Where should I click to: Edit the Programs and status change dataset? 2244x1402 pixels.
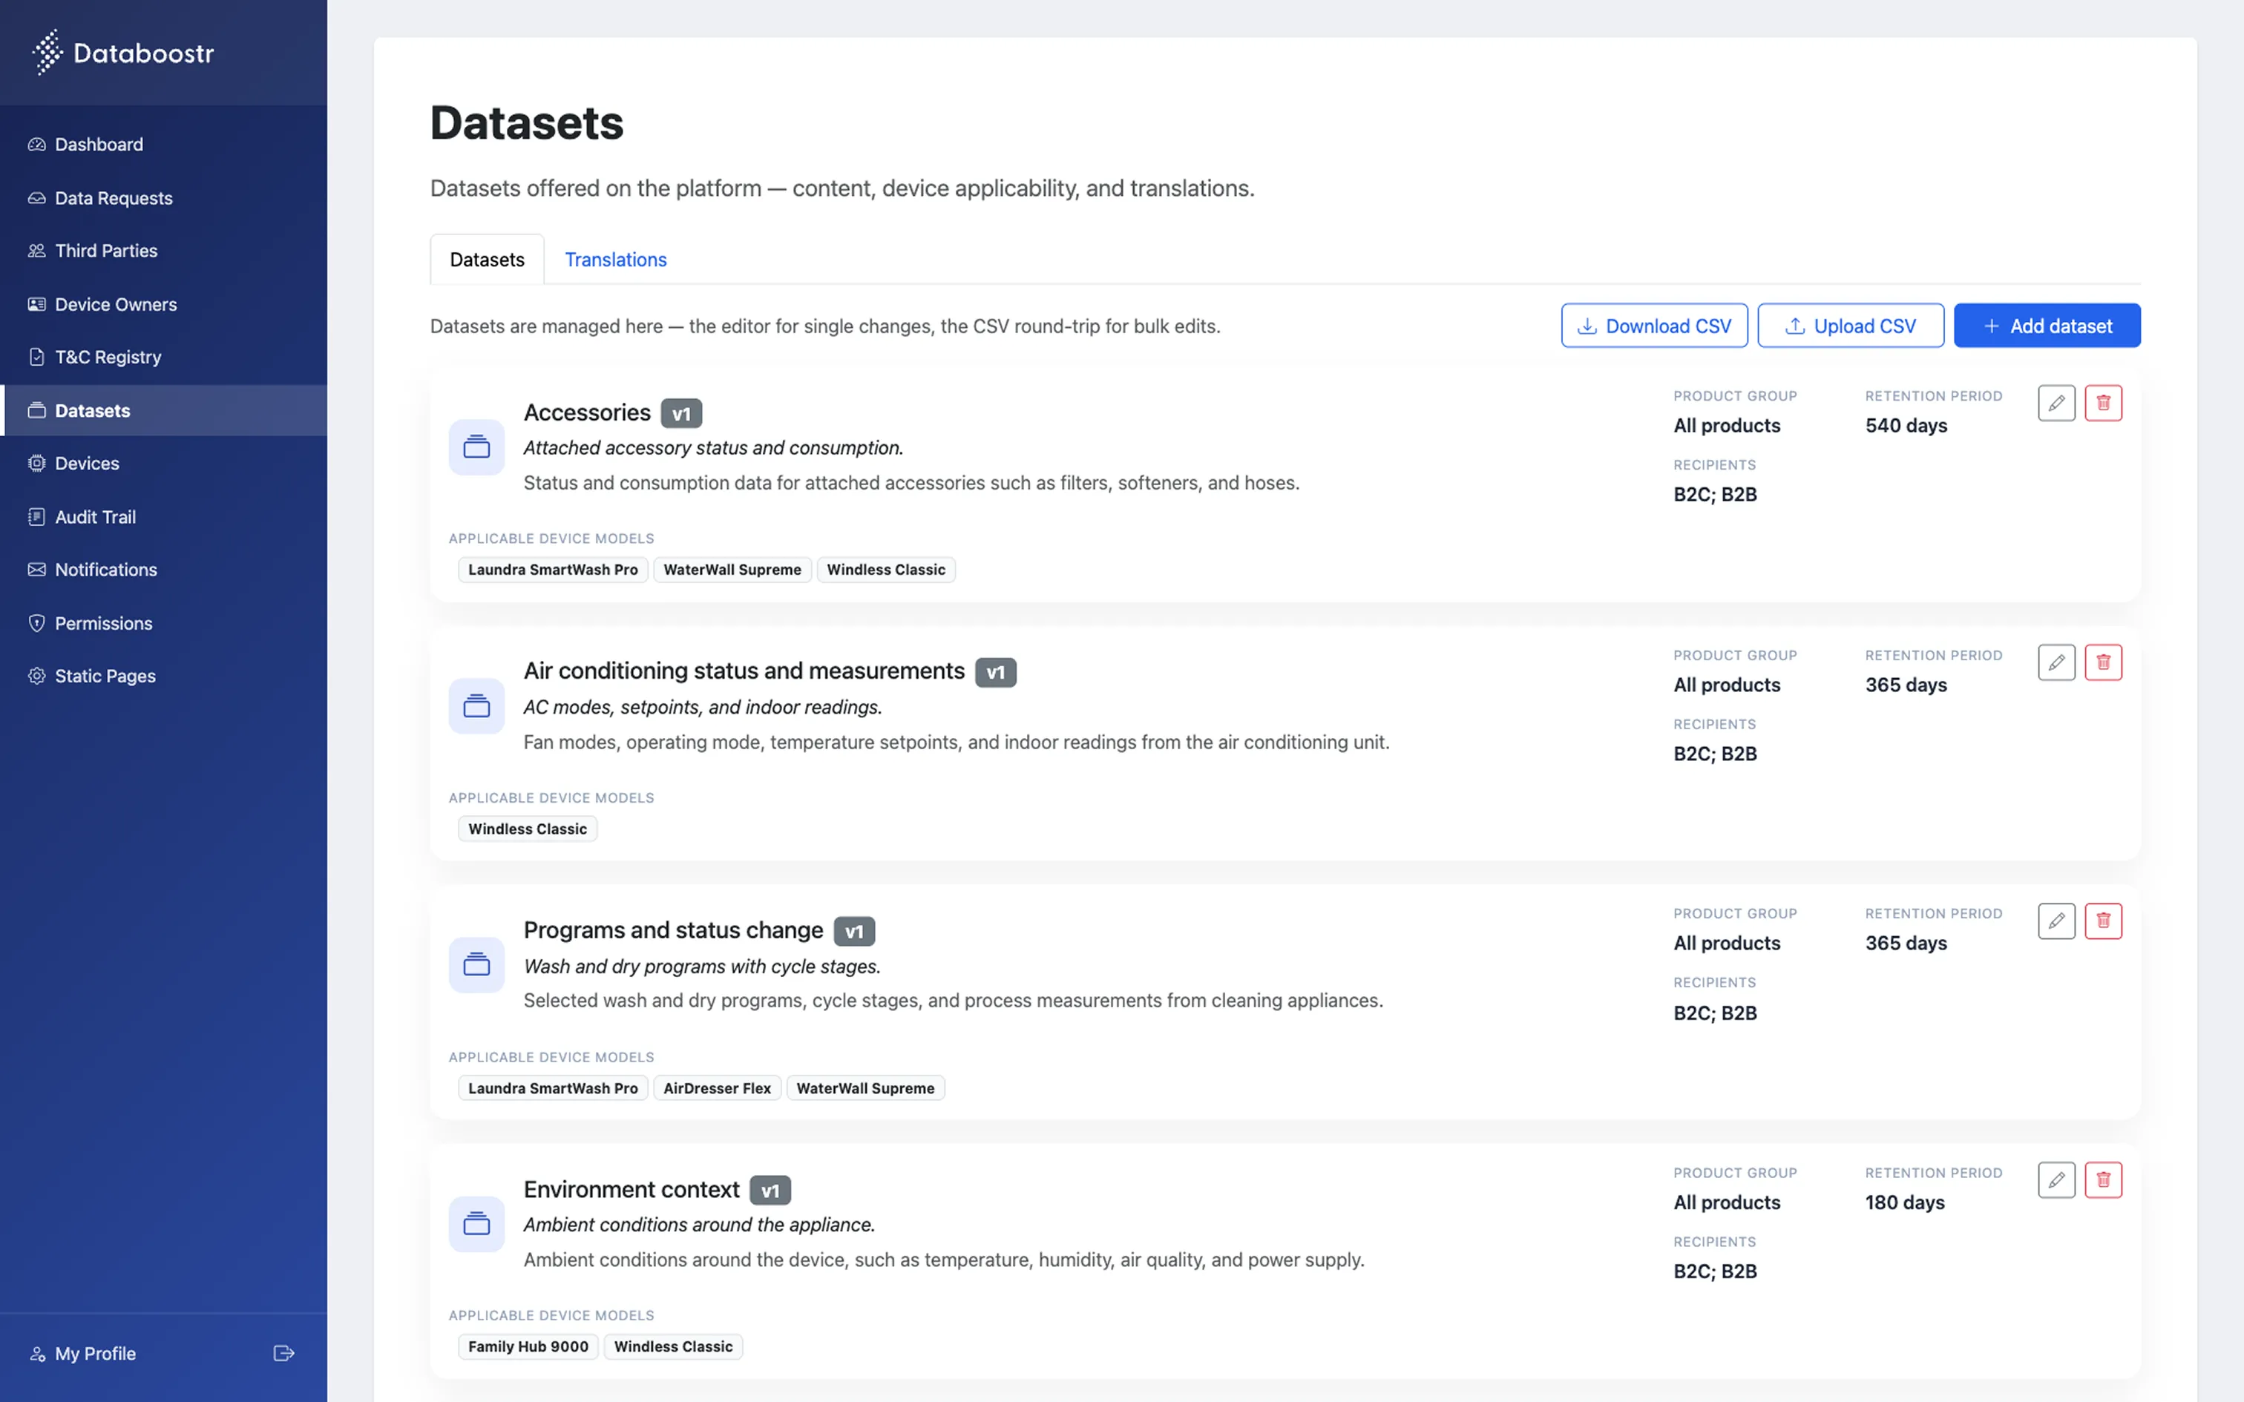(x=2056, y=921)
